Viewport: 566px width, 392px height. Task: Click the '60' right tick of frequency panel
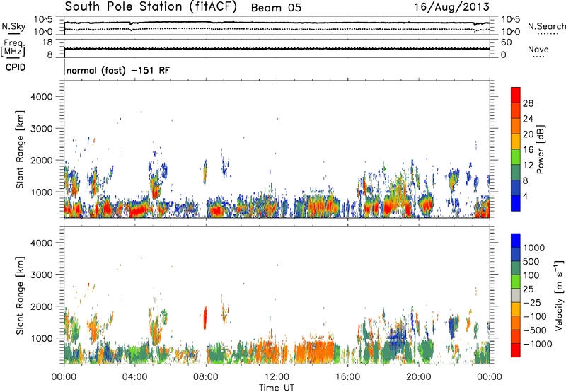click(506, 42)
